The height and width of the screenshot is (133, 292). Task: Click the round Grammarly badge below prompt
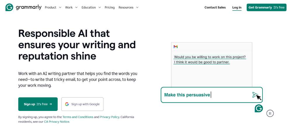[x=259, y=108]
